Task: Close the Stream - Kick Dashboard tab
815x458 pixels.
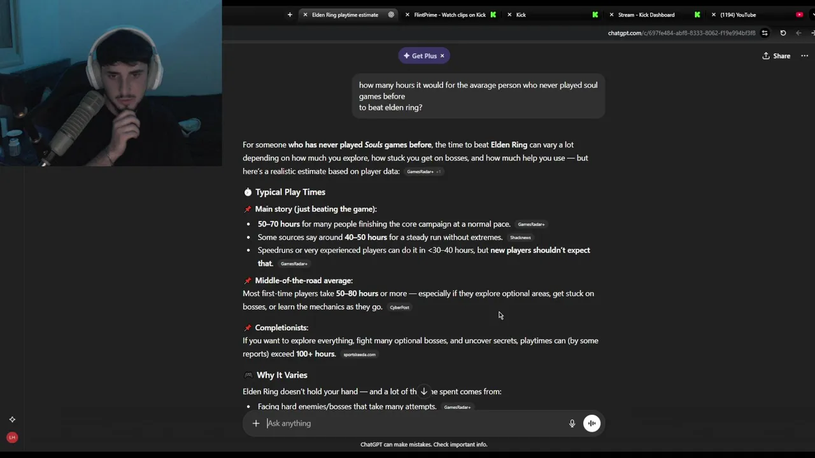Action: (611, 15)
